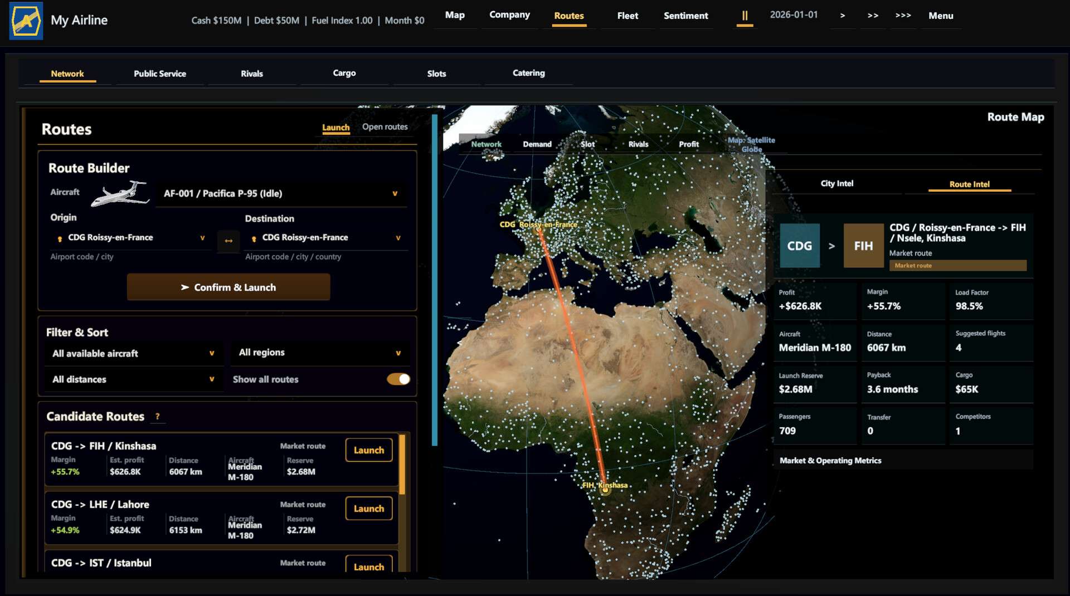
Task: Launch the CDG to LHE Lahore route
Action: (369, 509)
